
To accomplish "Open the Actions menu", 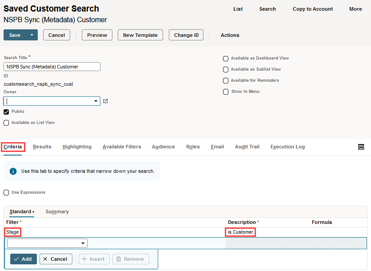I will (230, 35).
